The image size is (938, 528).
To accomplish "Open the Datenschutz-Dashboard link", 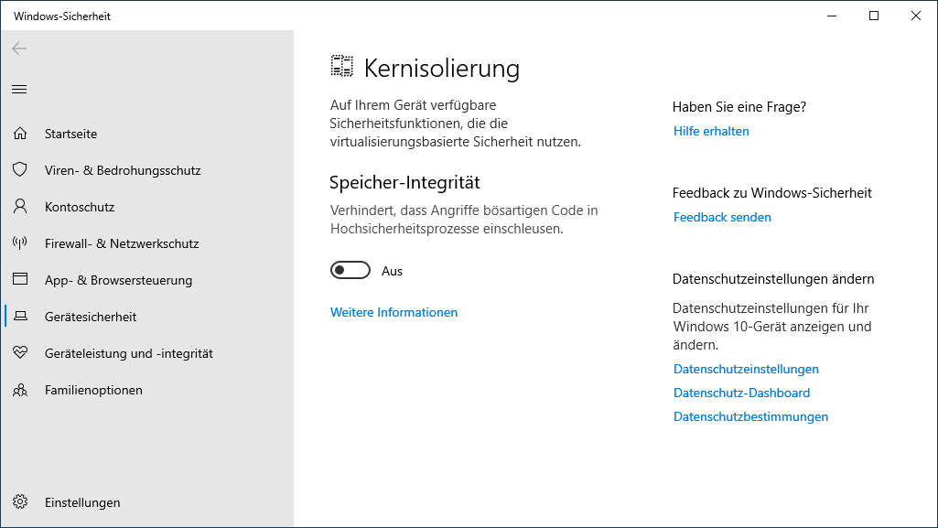I will pyautogui.click(x=741, y=393).
